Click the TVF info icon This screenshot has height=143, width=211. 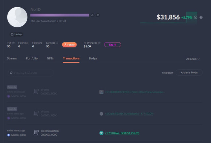[14, 43]
